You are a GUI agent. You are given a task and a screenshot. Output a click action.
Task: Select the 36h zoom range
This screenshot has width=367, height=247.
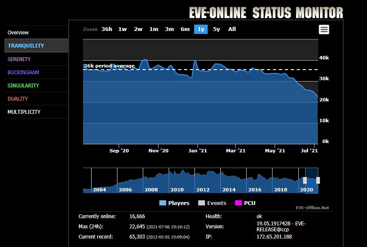coord(106,29)
